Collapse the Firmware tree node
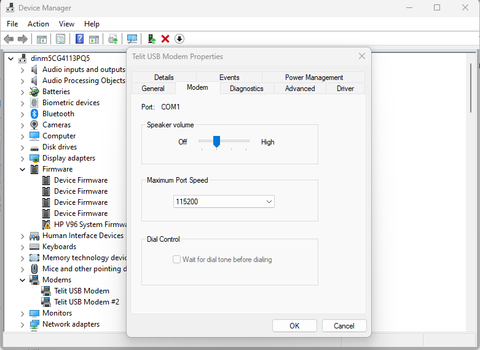The height and width of the screenshot is (350, 480). point(23,169)
